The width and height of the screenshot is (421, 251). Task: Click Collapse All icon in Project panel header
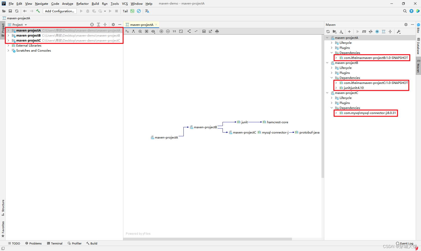pos(105,25)
